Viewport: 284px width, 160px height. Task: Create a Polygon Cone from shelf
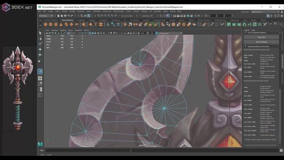pos(61,24)
